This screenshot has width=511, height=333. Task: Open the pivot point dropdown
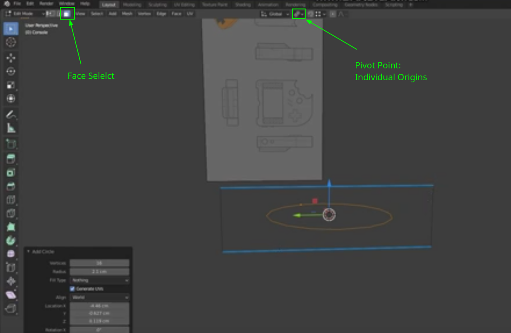coord(299,14)
